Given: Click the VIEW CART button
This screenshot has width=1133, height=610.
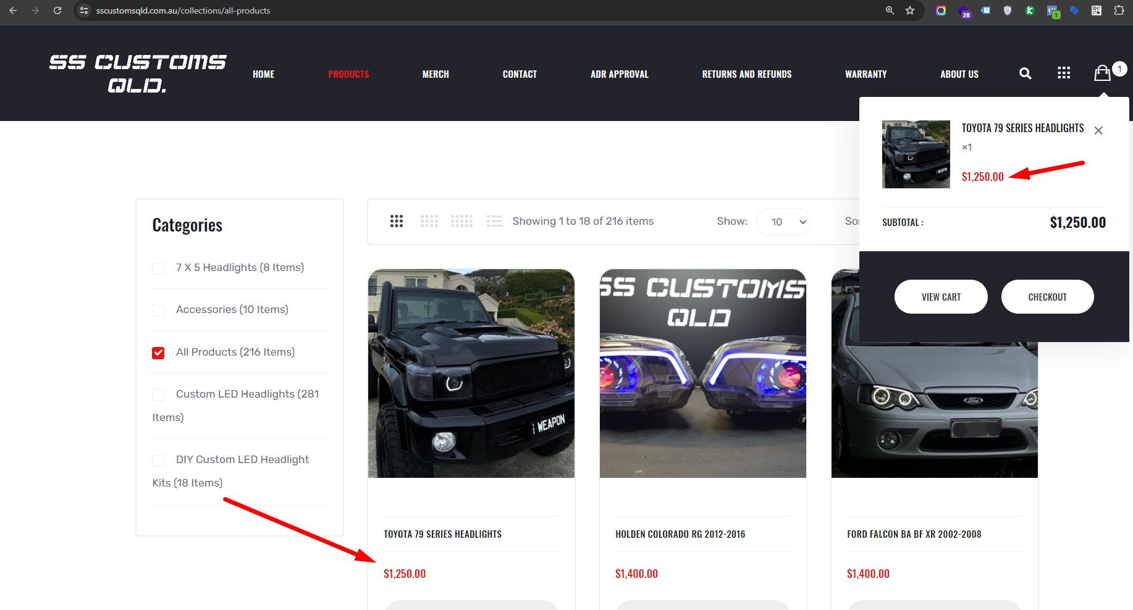Looking at the screenshot, I should (941, 297).
